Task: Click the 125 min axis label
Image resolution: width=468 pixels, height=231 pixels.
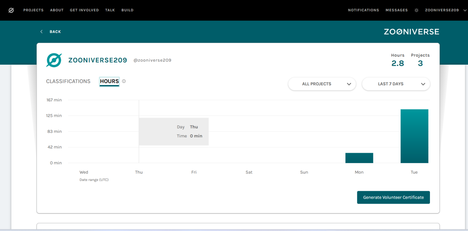Action: pos(54,116)
